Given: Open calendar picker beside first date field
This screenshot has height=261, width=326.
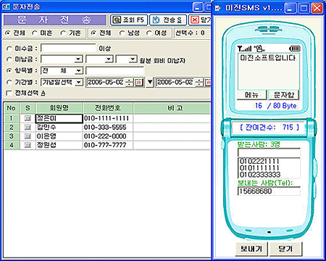Looking at the screenshot, I should point(138,83).
